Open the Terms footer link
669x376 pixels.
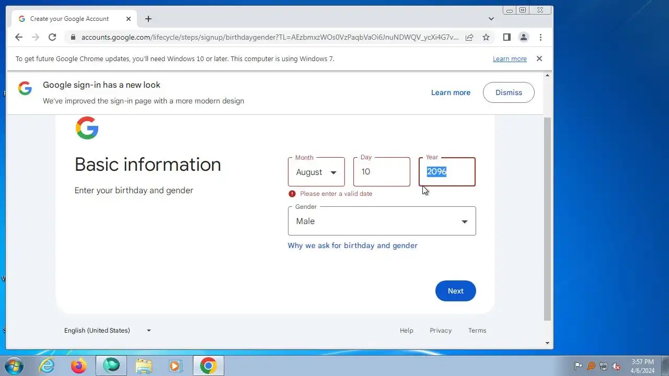click(x=477, y=331)
